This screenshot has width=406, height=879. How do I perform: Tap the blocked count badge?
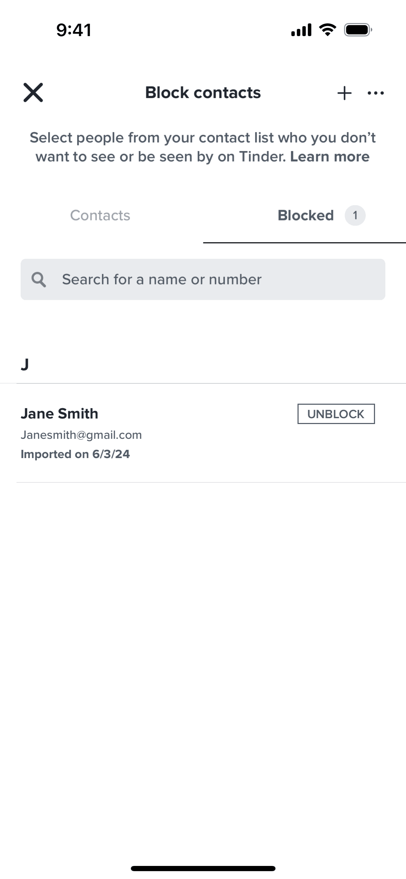[x=355, y=216]
